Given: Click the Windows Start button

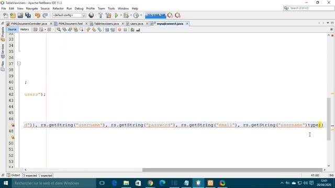Looking at the screenshot, I should (6, 183).
